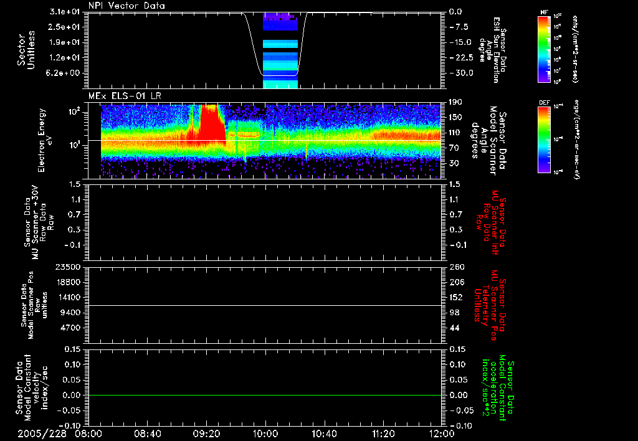
Task: Click the "Model Scanner Pos Raw unitless" axis title
Action: (35, 305)
